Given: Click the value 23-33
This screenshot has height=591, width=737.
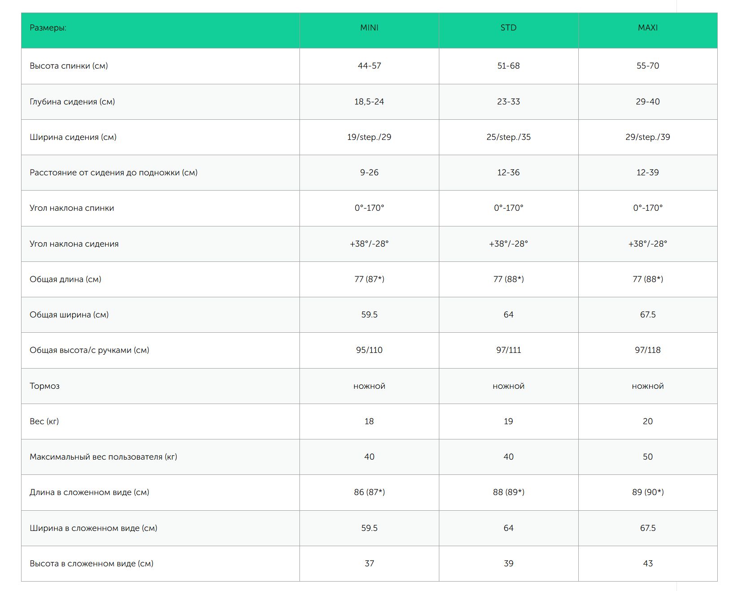Looking at the screenshot, I should coord(508,102).
